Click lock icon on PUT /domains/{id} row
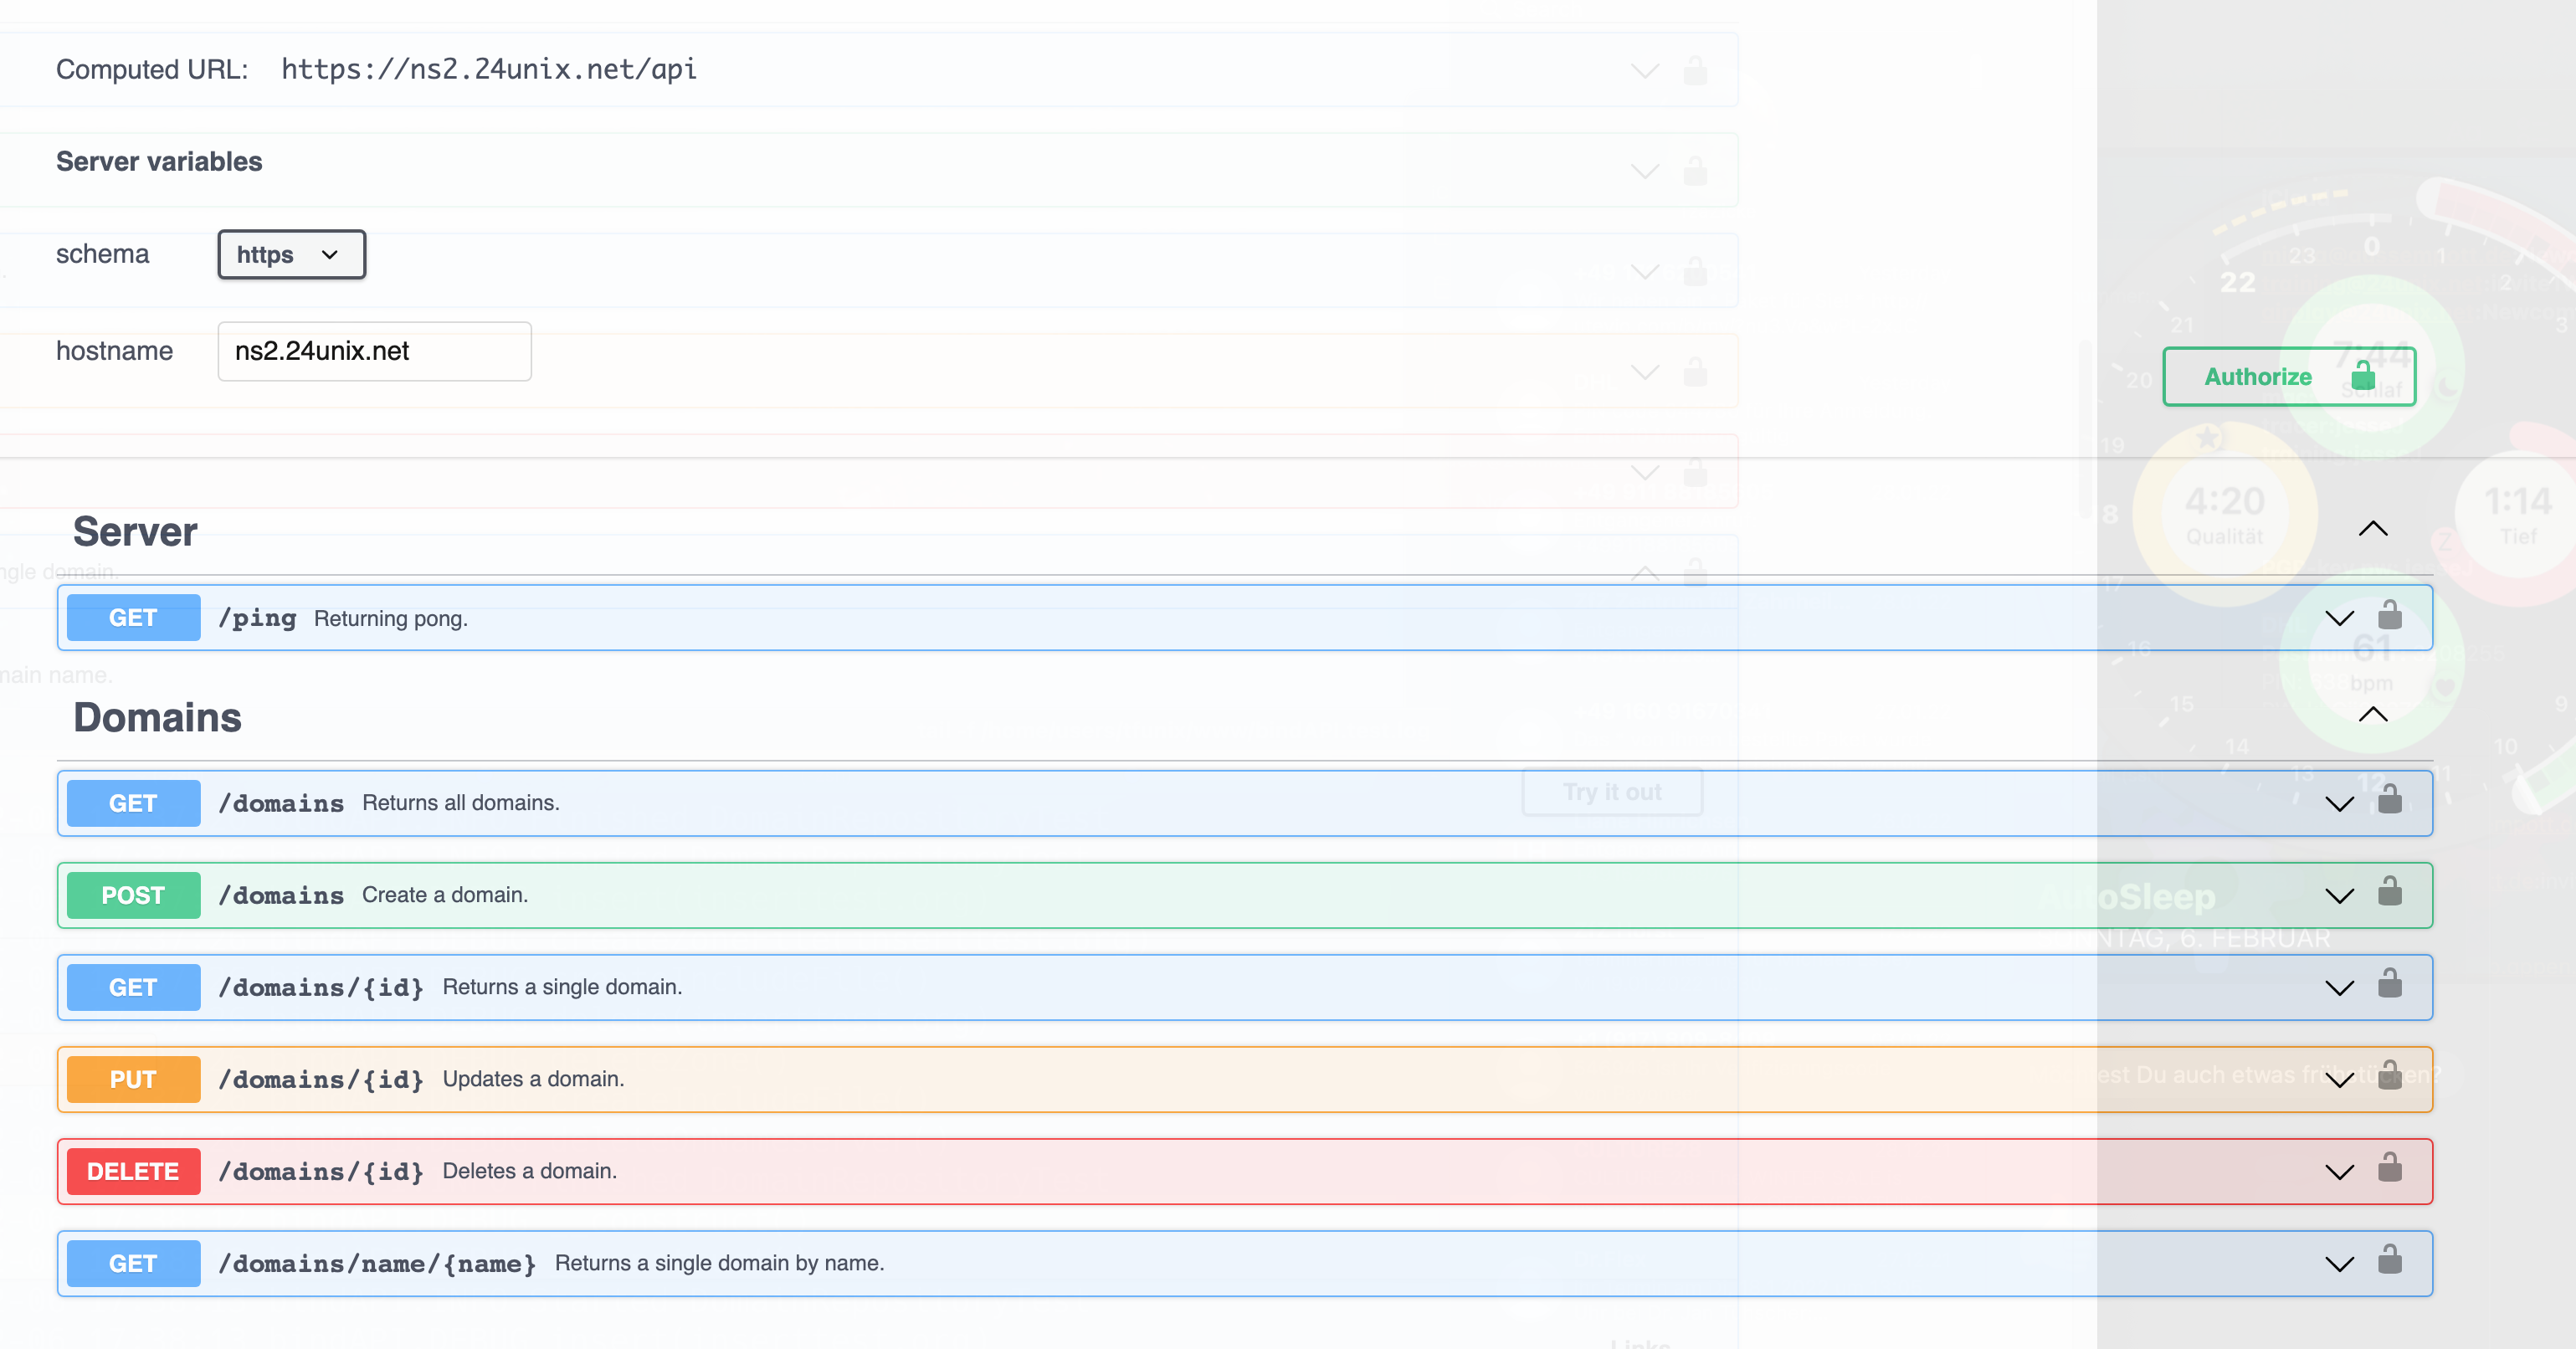 2389,1075
